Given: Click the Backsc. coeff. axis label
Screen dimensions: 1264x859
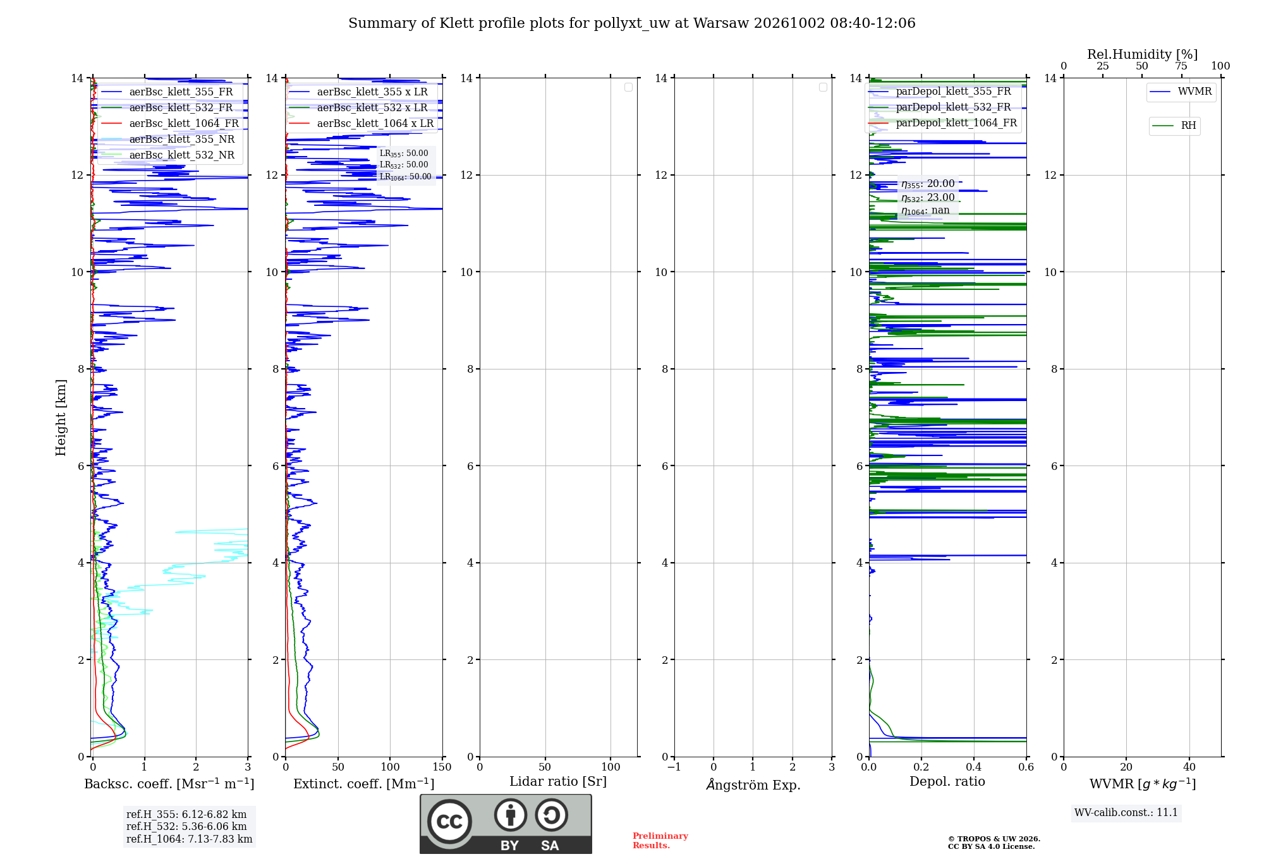Looking at the screenshot, I should click(169, 784).
